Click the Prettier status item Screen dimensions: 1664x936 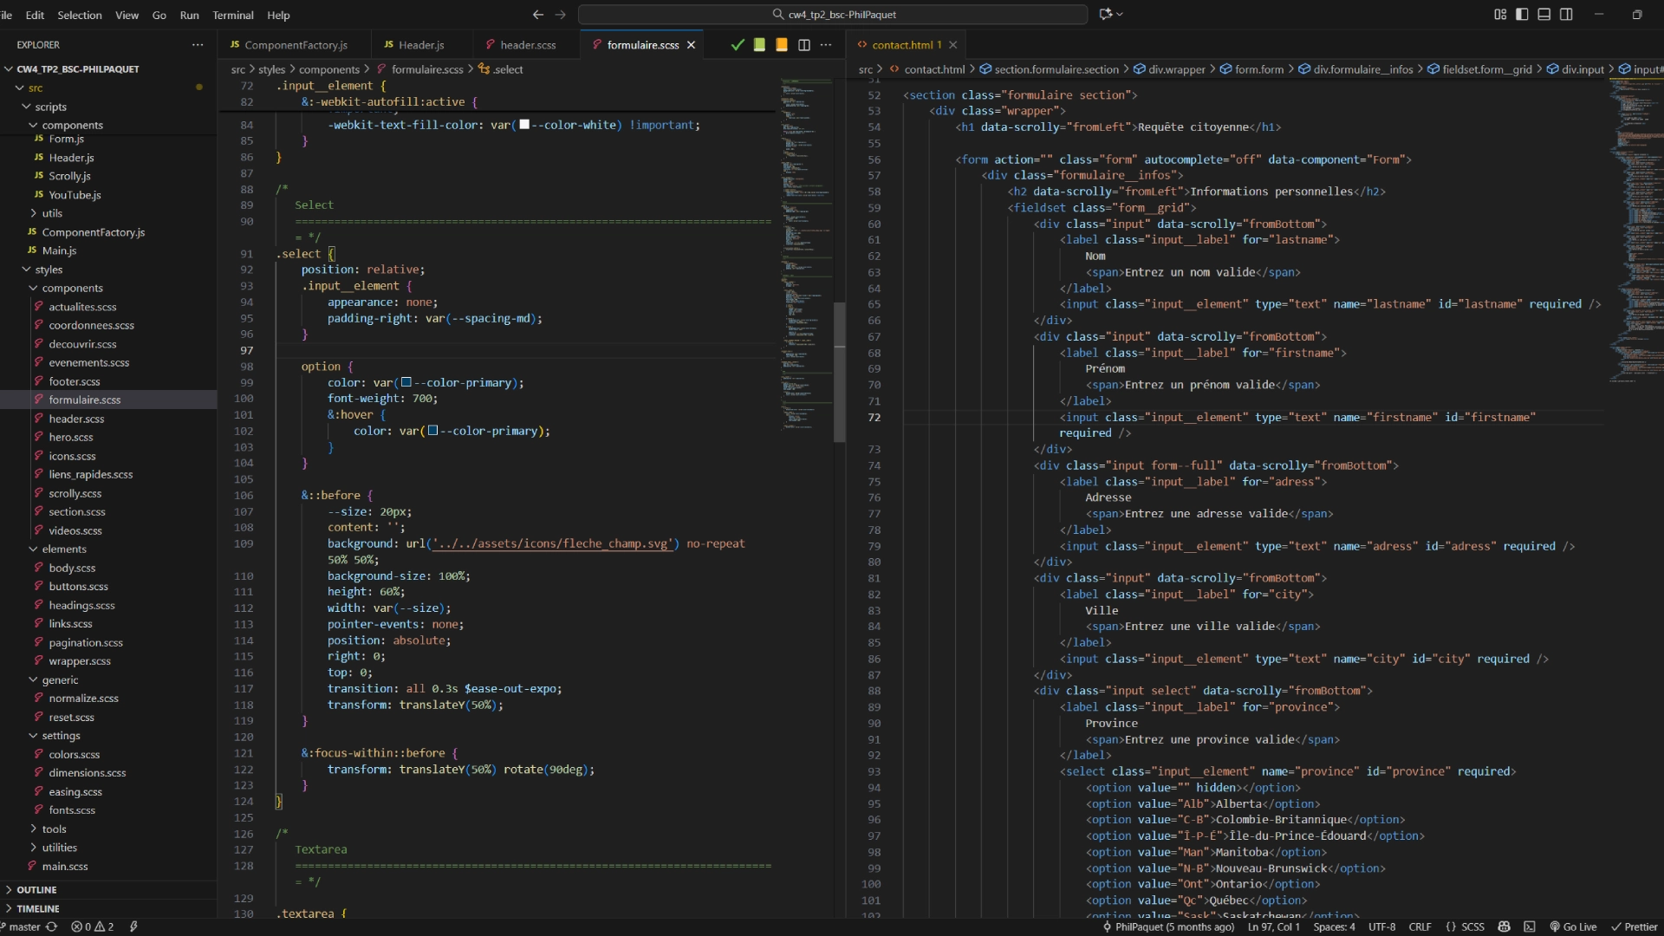click(1635, 926)
